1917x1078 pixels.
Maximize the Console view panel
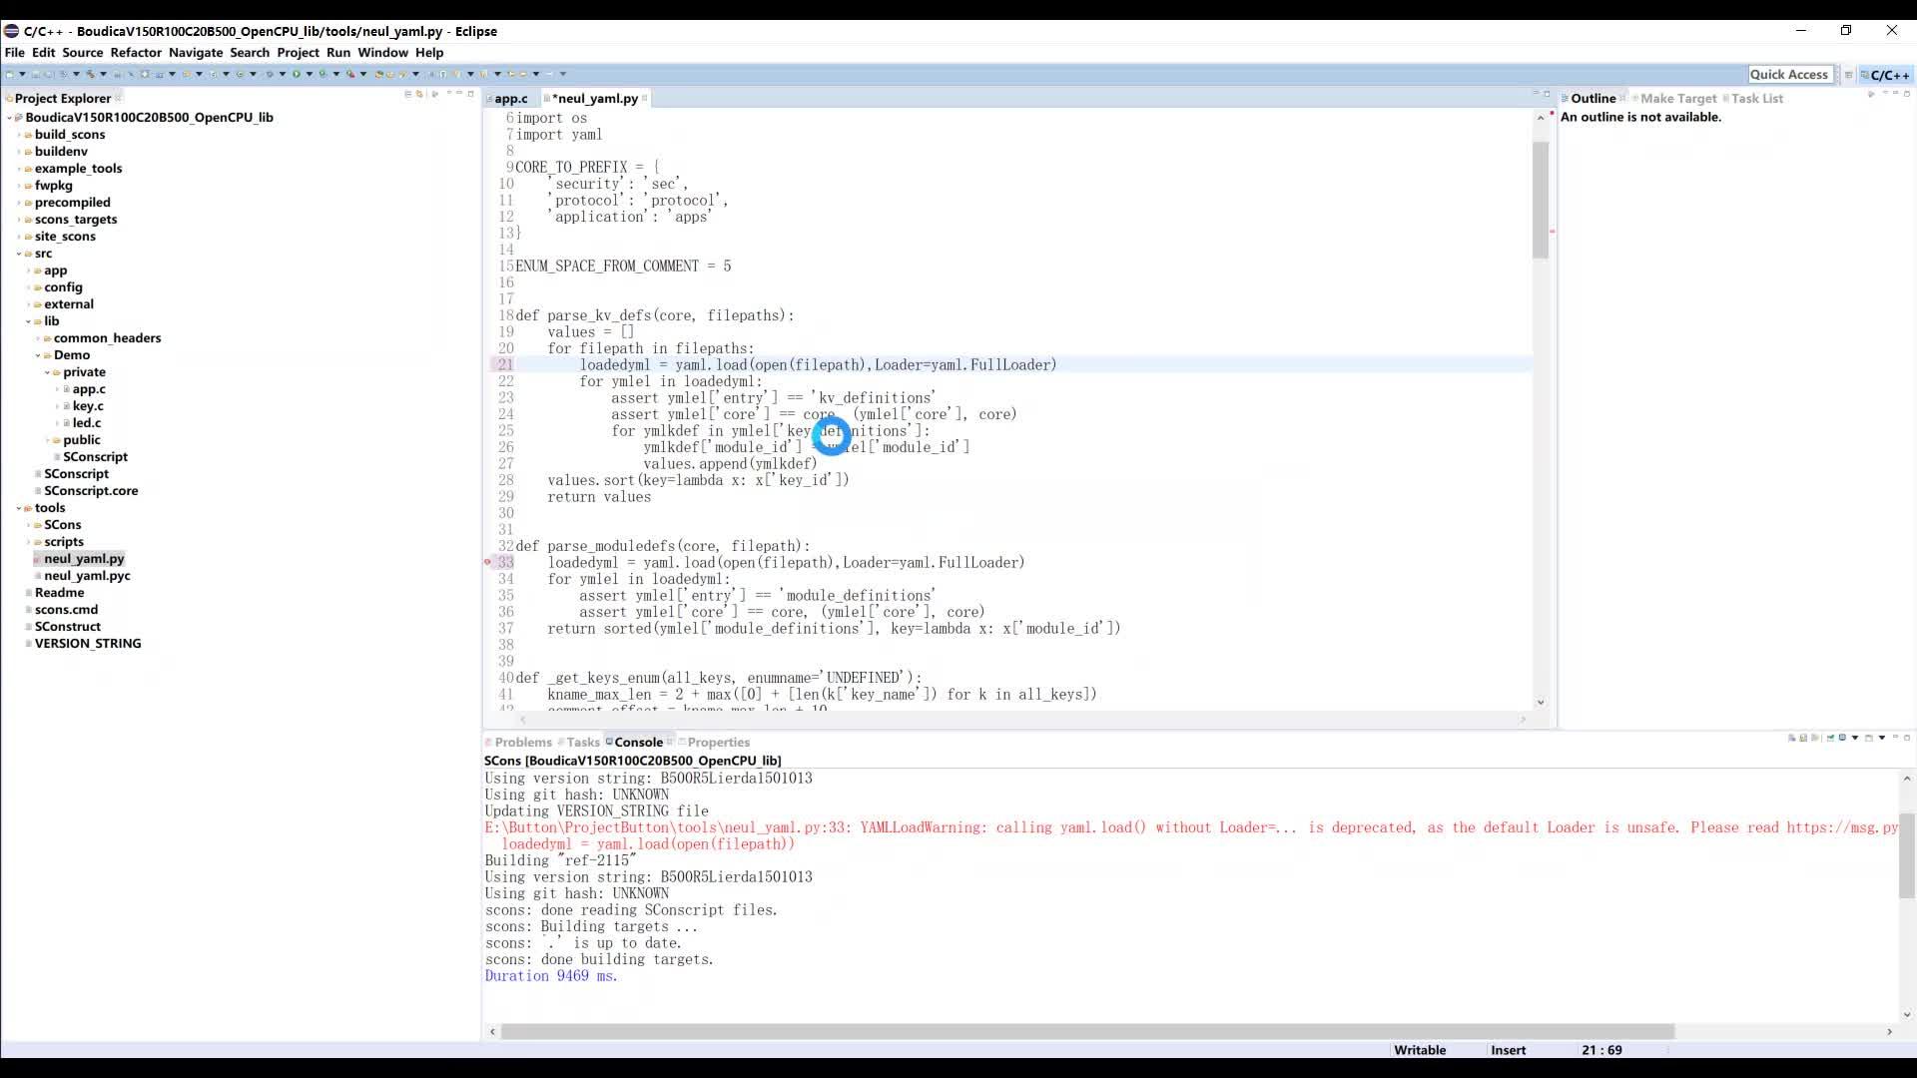click(x=1907, y=738)
